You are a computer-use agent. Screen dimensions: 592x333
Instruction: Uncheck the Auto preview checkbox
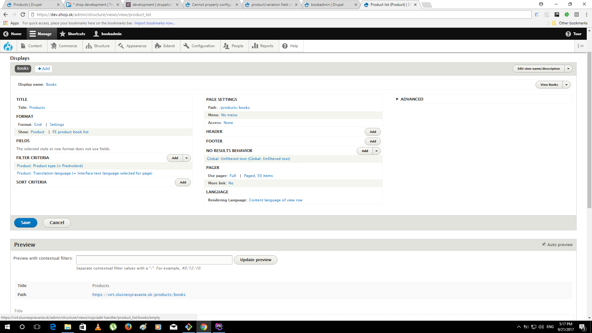point(544,244)
